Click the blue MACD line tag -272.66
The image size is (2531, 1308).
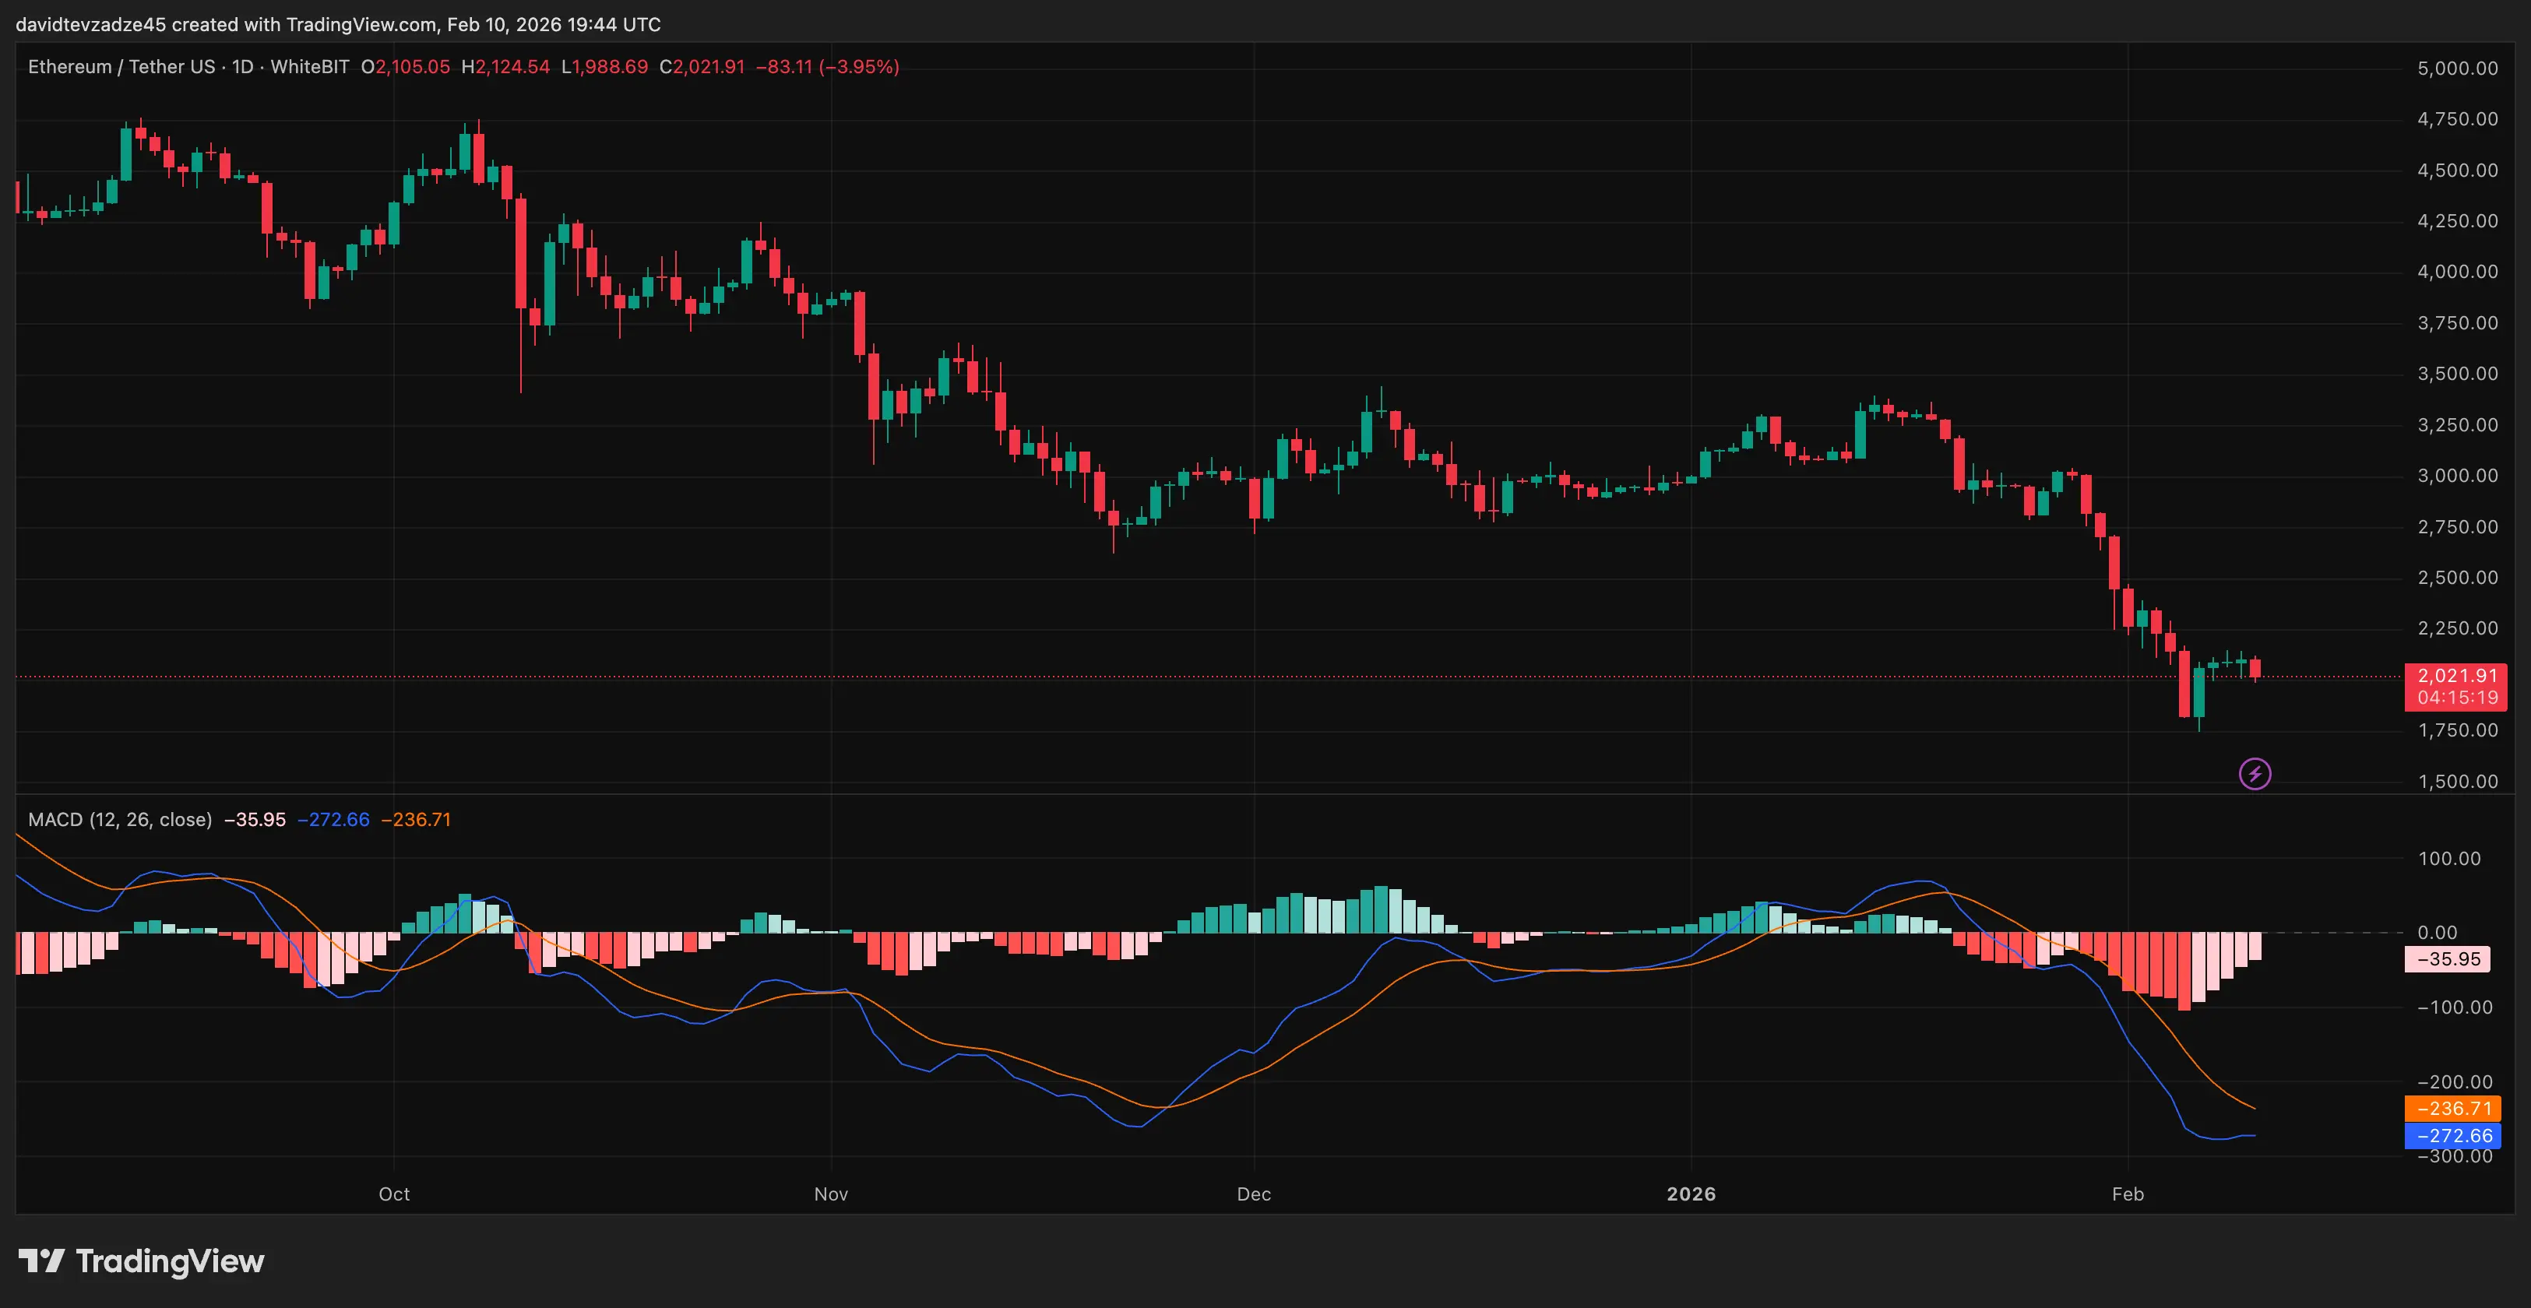pos(2453,1135)
